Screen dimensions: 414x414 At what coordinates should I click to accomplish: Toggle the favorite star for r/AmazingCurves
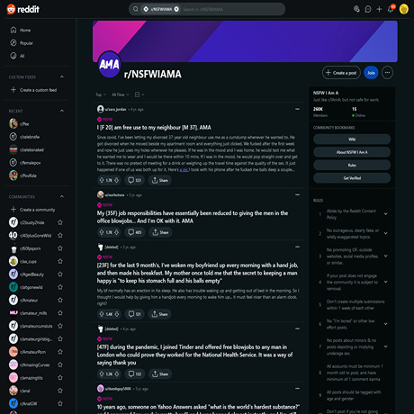pyautogui.click(x=60, y=364)
